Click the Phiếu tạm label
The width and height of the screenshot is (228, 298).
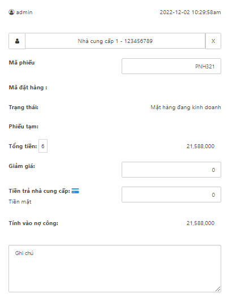tap(24, 127)
